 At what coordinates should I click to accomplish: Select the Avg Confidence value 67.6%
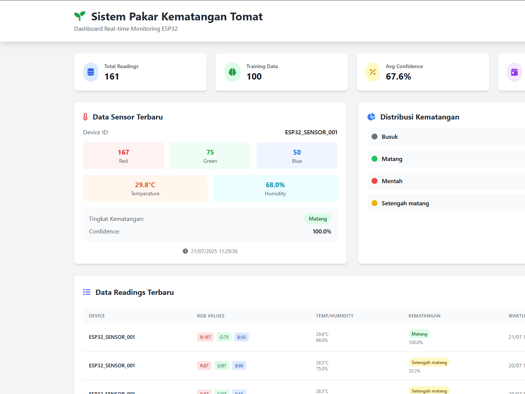click(398, 77)
